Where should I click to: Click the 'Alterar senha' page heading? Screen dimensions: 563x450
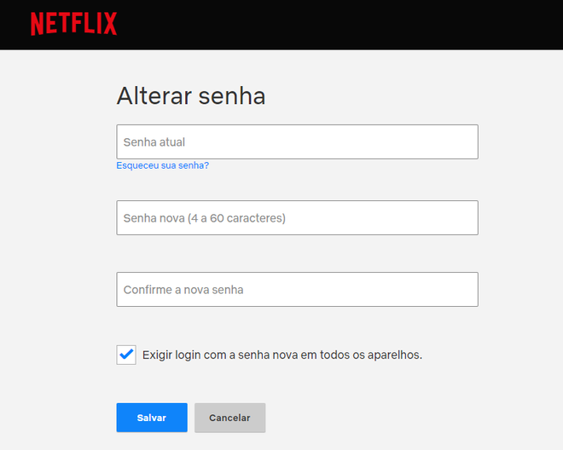tap(191, 95)
